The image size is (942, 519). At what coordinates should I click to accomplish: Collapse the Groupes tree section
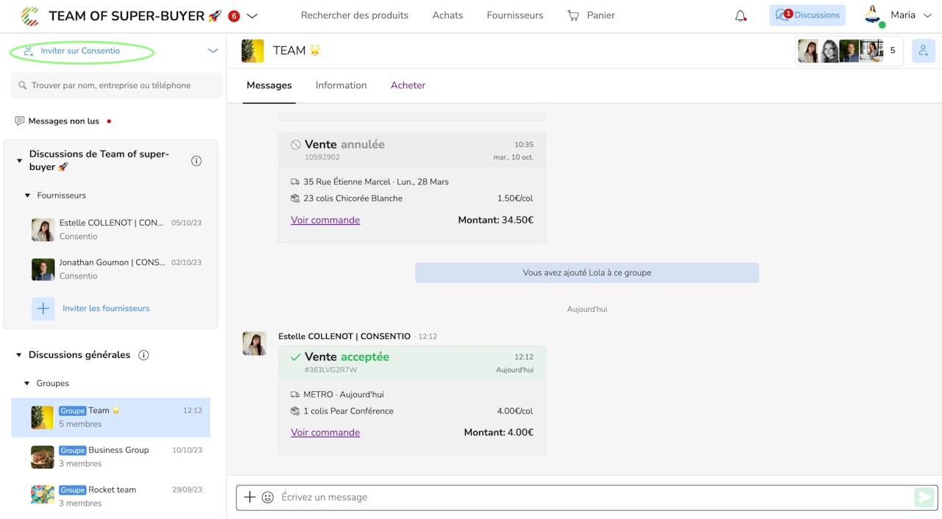pyautogui.click(x=27, y=384)
